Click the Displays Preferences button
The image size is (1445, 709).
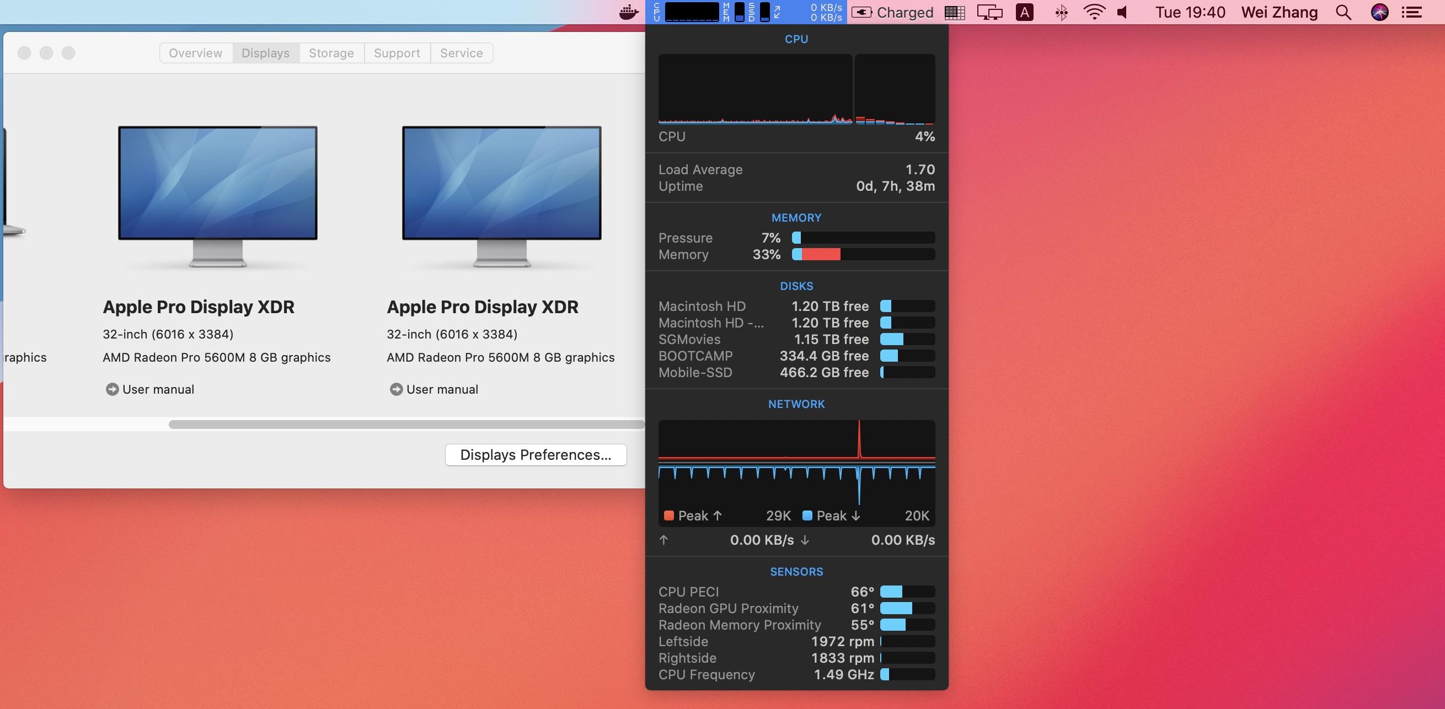coord(535,455)
